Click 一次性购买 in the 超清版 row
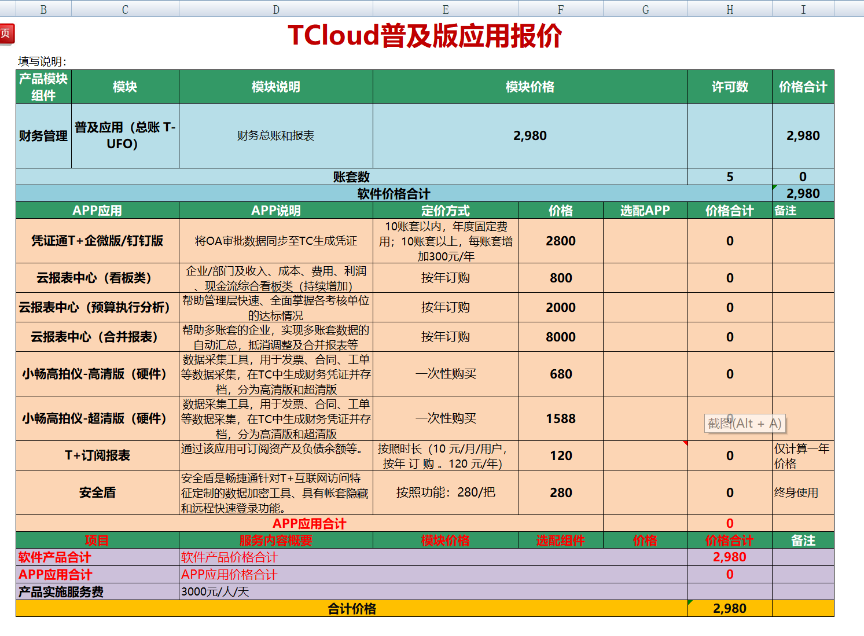864x636 pixels. [446, 418]
